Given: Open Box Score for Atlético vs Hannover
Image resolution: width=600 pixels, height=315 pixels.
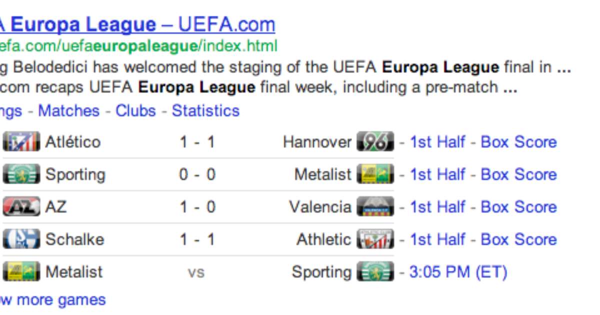Looking at the screenshot, I should tap(518, 142).
